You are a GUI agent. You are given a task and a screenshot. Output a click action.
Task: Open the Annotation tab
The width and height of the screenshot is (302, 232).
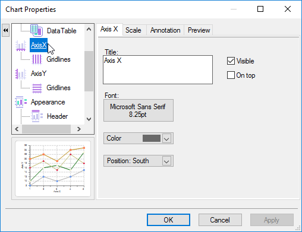(x=165, y=30)
